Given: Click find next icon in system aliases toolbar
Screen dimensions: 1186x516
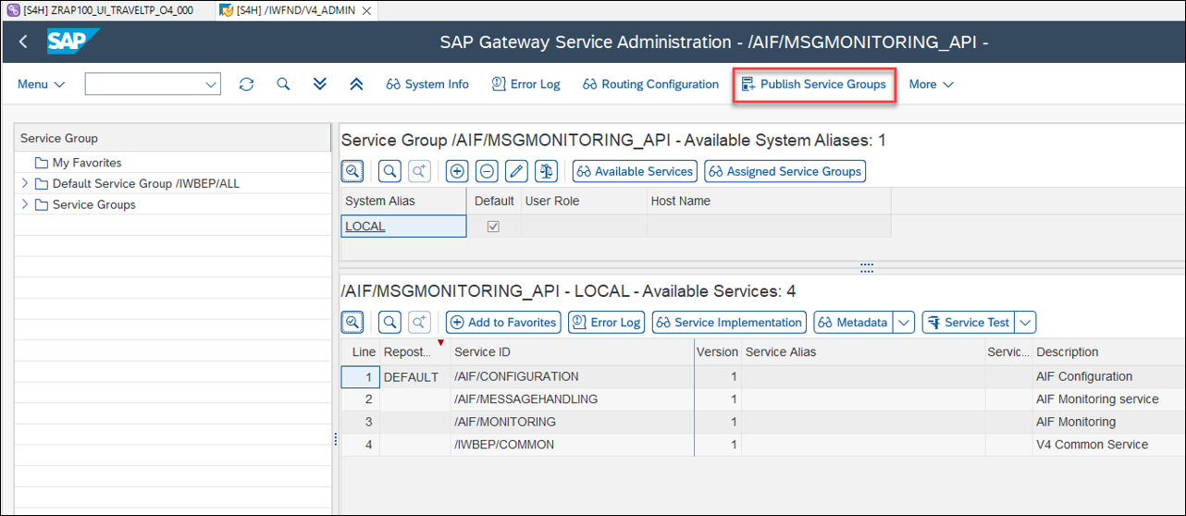Looking at the screenshot, I should [x=419, y=171].
